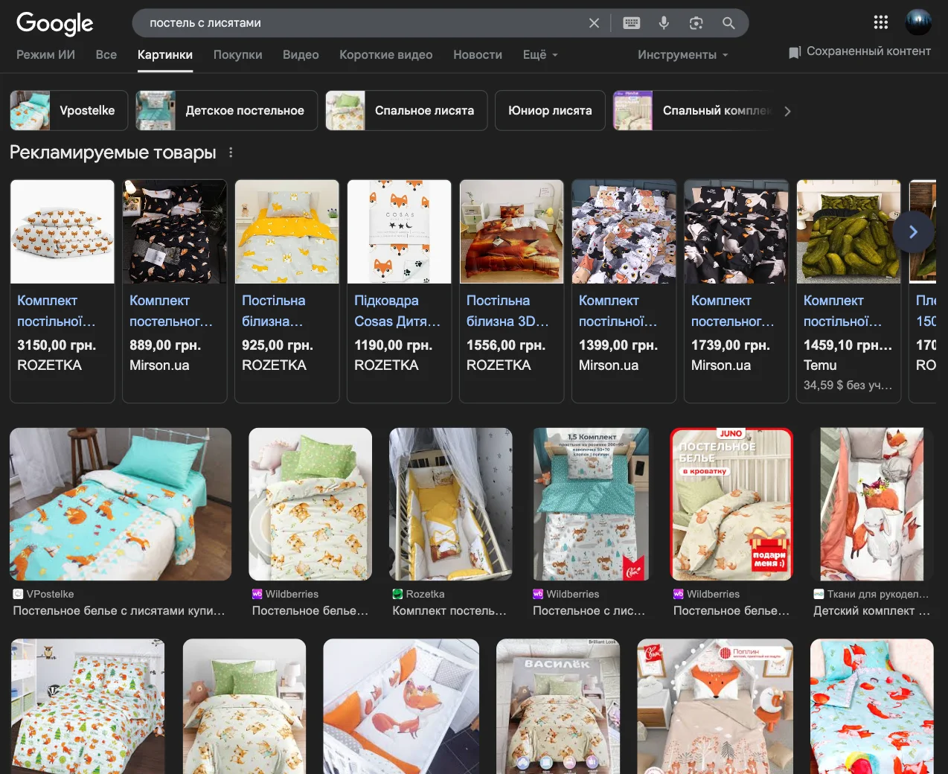The width and height of the screenshot is (948, 774).
Task: Open the Постільна білизна 3D… product link
Action: [x=507, y=311]
